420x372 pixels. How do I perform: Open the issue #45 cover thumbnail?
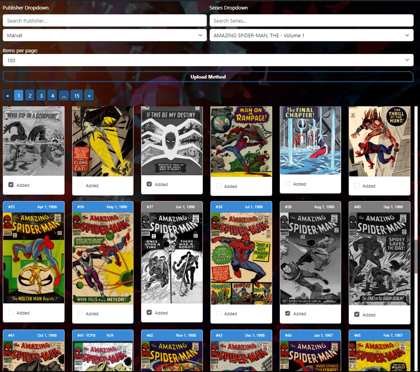[x=380, y=356]
